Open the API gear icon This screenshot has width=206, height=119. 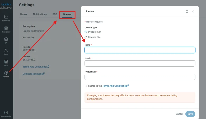point(6,39)
